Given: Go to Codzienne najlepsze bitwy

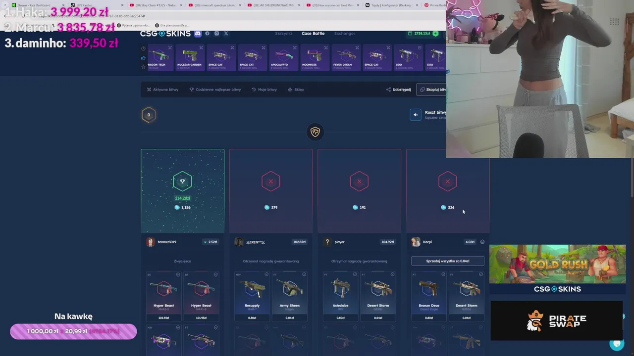Looking at the screenshot, I should pos(215,89).
